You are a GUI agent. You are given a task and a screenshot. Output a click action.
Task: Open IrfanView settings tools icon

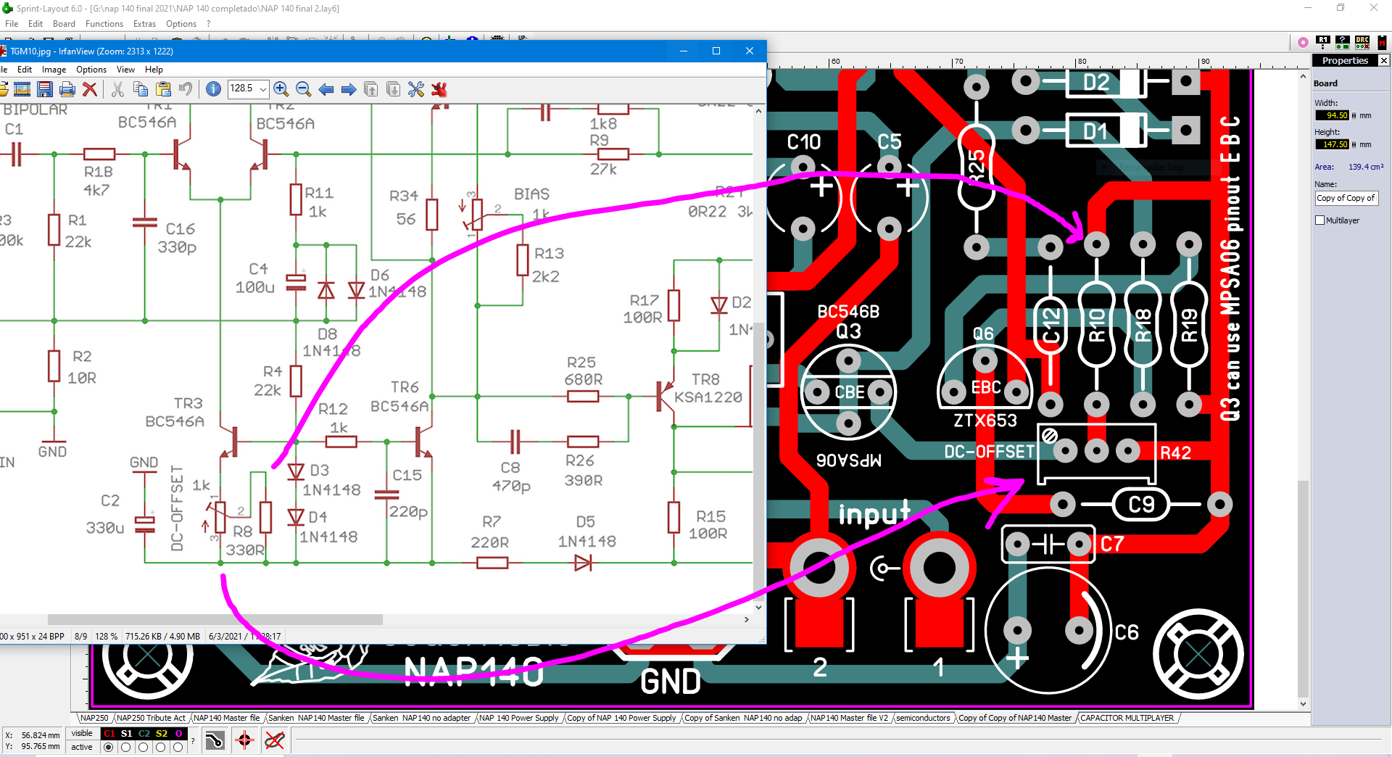click(x=416, y=89)
